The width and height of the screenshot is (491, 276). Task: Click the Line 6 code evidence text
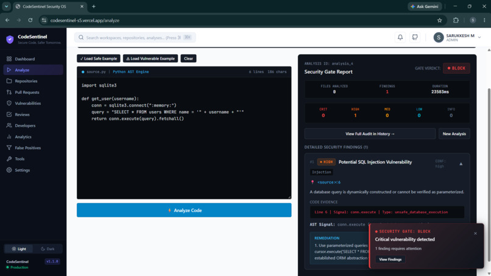[381, 212]
